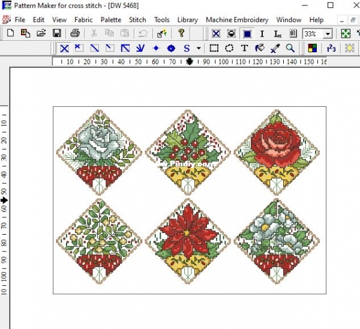Image resolution: width=360 pixels, height=329 pixels.
Task: Open the Palette menu
Action: [110, 19]
